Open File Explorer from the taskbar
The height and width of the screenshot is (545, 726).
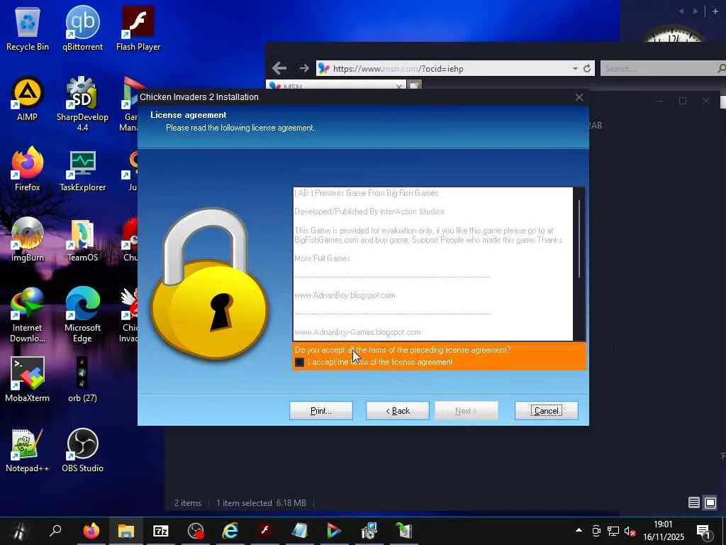[125, 531]
